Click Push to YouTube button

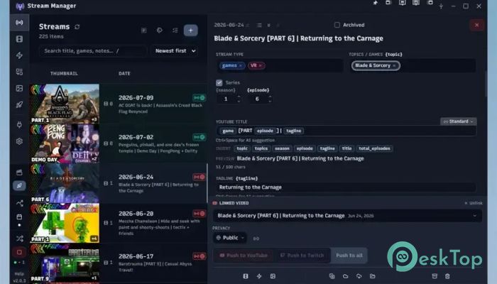click(244, 256)
